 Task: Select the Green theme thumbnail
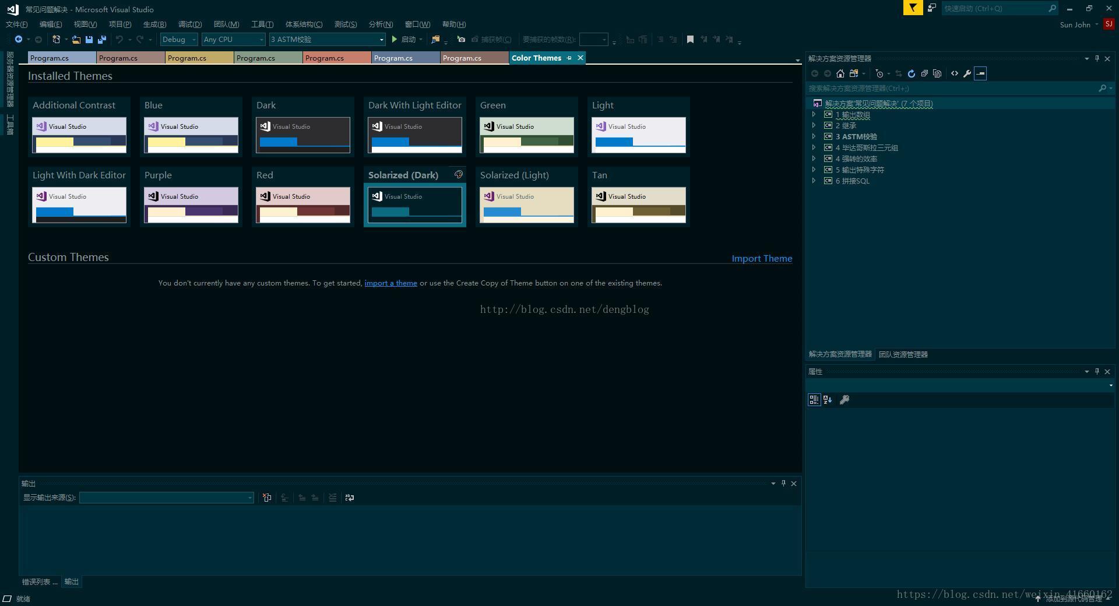pos(527,135)
